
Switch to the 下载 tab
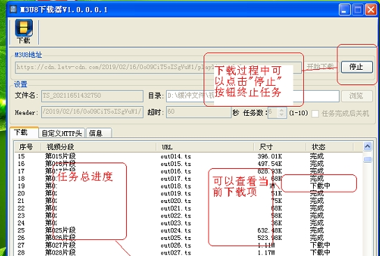click(x=24, y=133)
